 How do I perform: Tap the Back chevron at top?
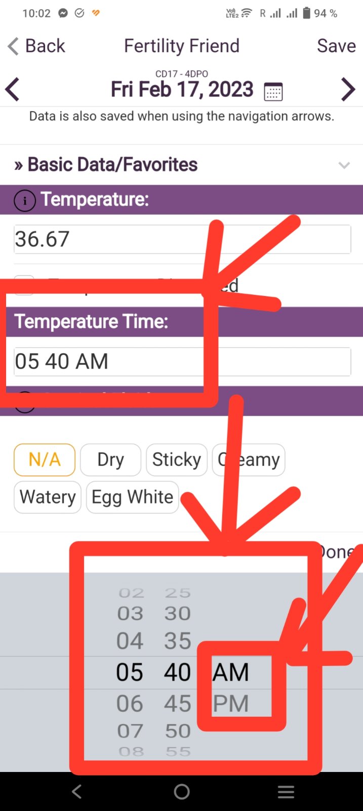tap(14, 46)
